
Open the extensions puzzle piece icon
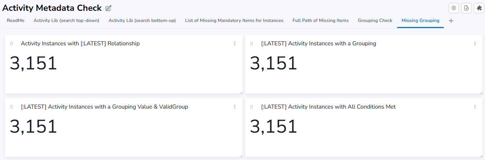pos(479,8)
